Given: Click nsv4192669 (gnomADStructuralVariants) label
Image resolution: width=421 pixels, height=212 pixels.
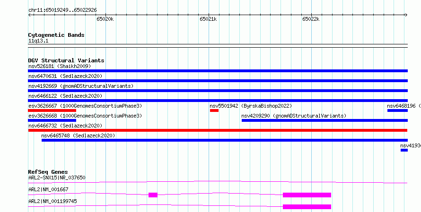Looking at the screenshot, I should coord(81,86).
